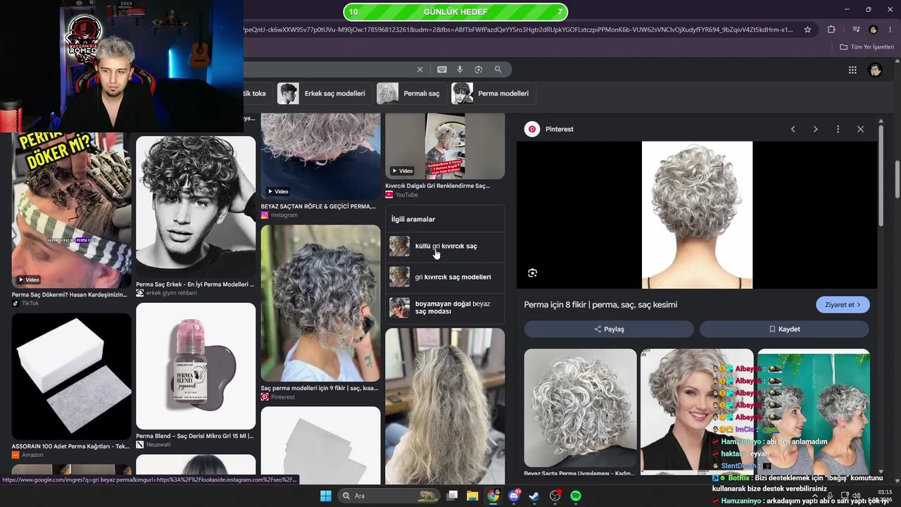This screenshot has width=901, height=507.
Task: Click the Paylaş share button
Action: click(x=609, y=329)
